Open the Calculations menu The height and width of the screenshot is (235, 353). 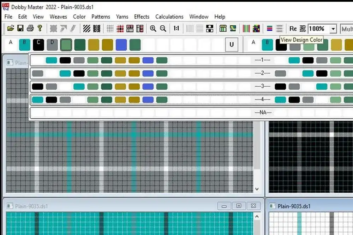(x=169, y=17)
